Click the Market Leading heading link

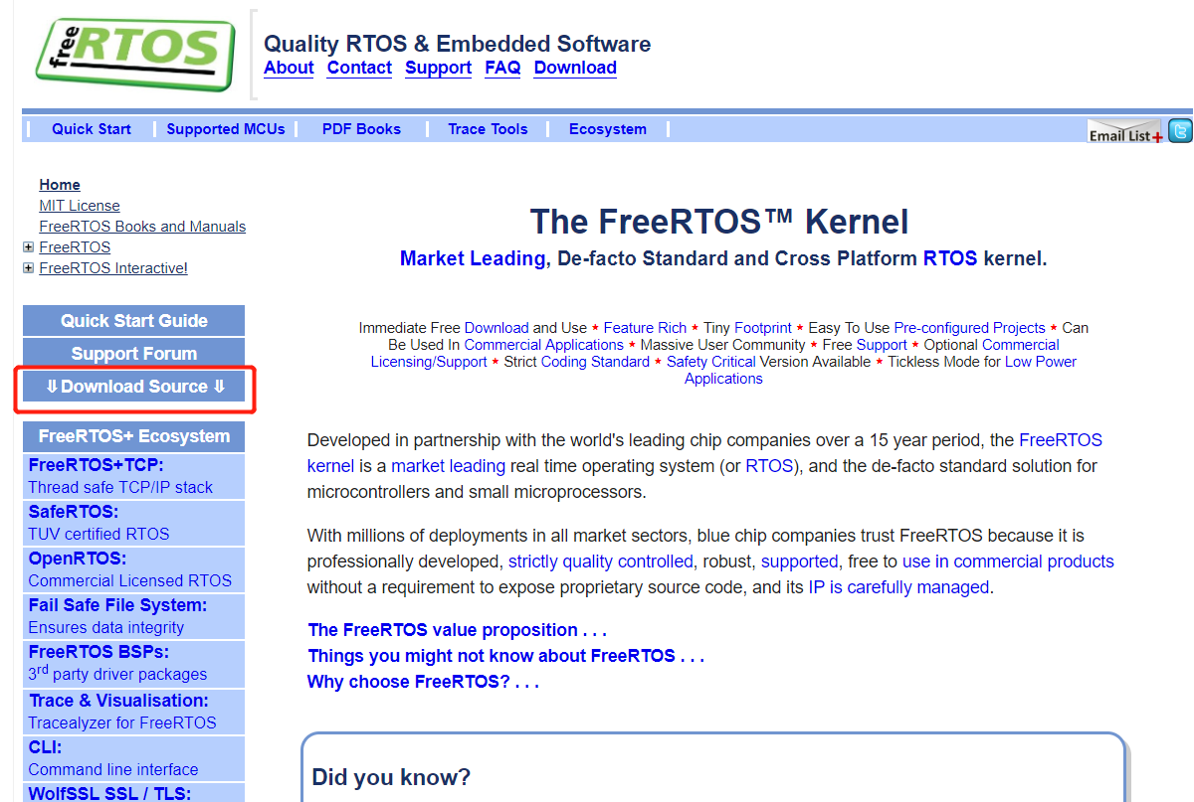[x=473, y=258]
